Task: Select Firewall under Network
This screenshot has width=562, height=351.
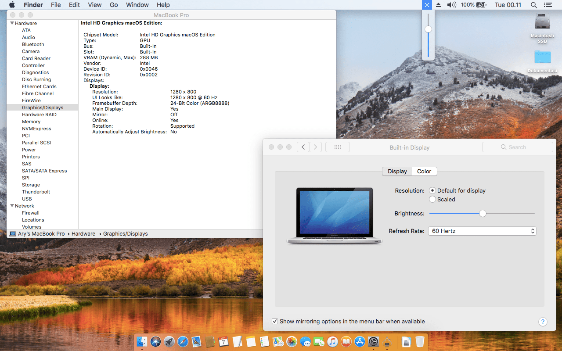Action: 31,213
